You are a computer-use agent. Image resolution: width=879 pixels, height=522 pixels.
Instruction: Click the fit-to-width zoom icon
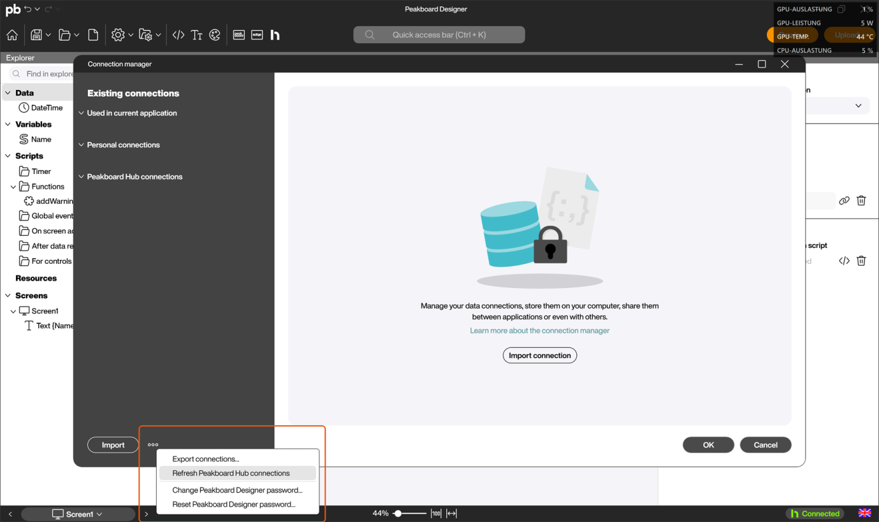point(451,513)
